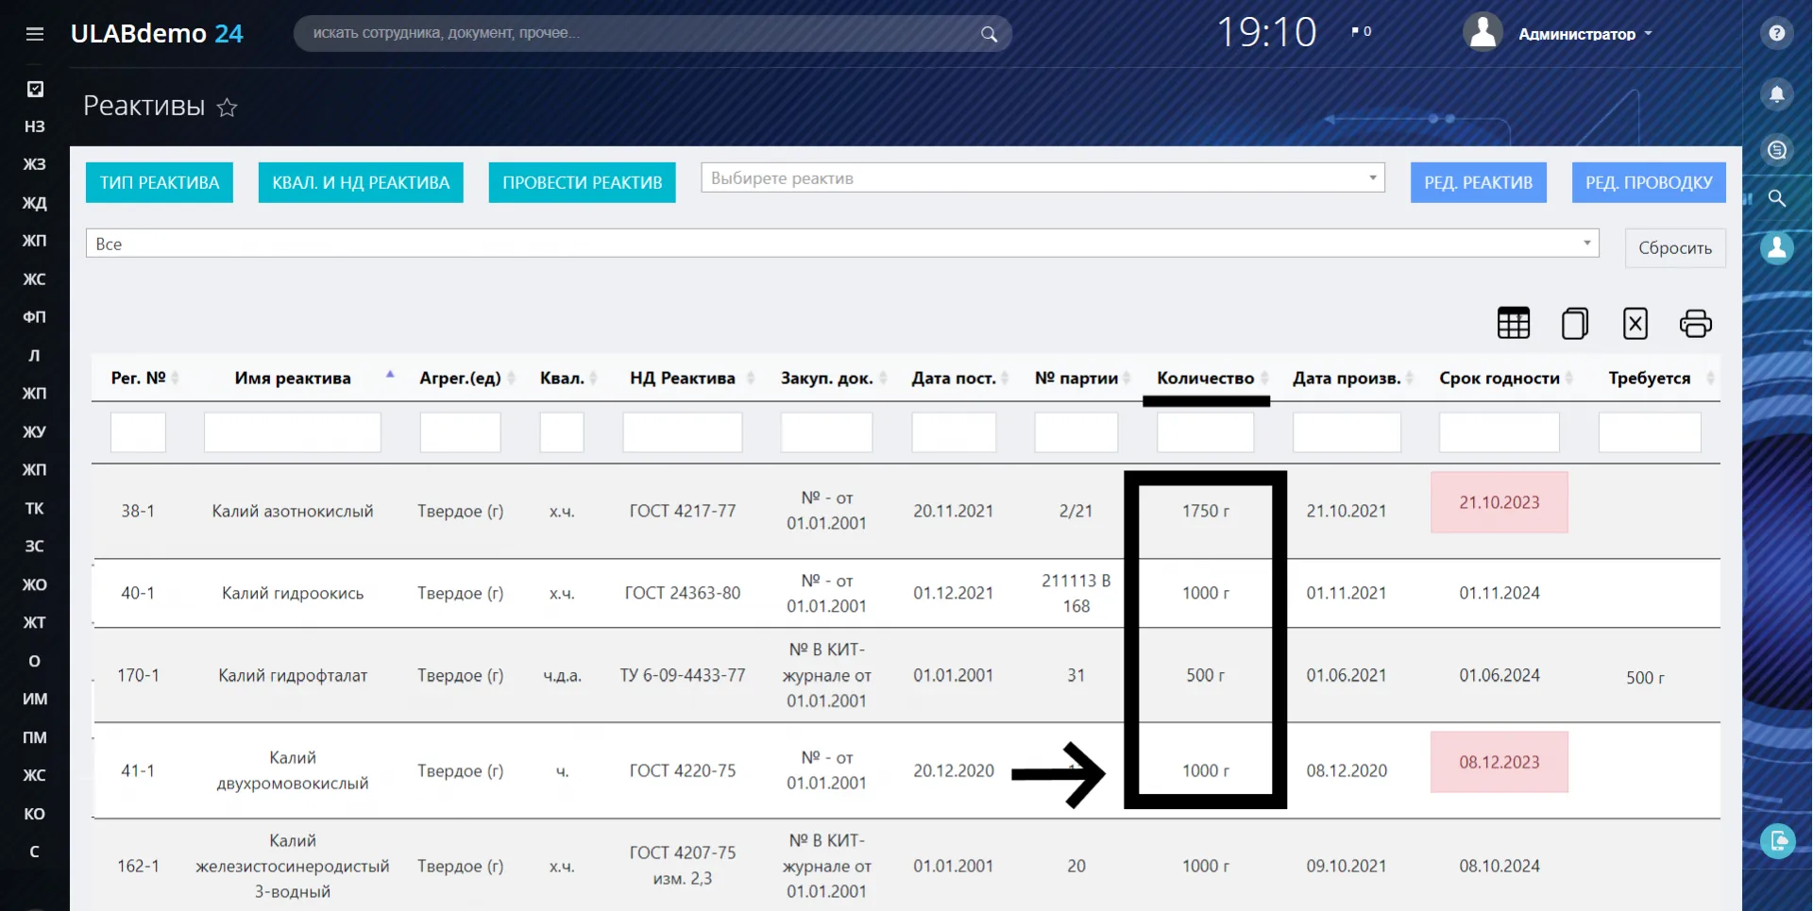Click ПРОВЕСТИ РЕАКТИВ button
Image resolution: width=1813 pixels, height=911 pixels.
(583, 182)
